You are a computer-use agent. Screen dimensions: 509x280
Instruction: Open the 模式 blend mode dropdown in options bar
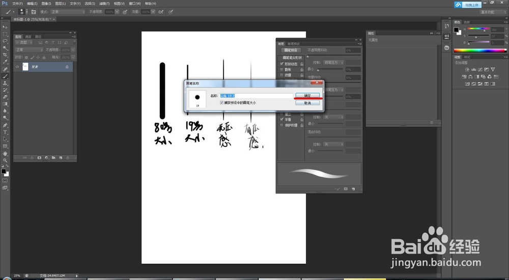(68, 12)
